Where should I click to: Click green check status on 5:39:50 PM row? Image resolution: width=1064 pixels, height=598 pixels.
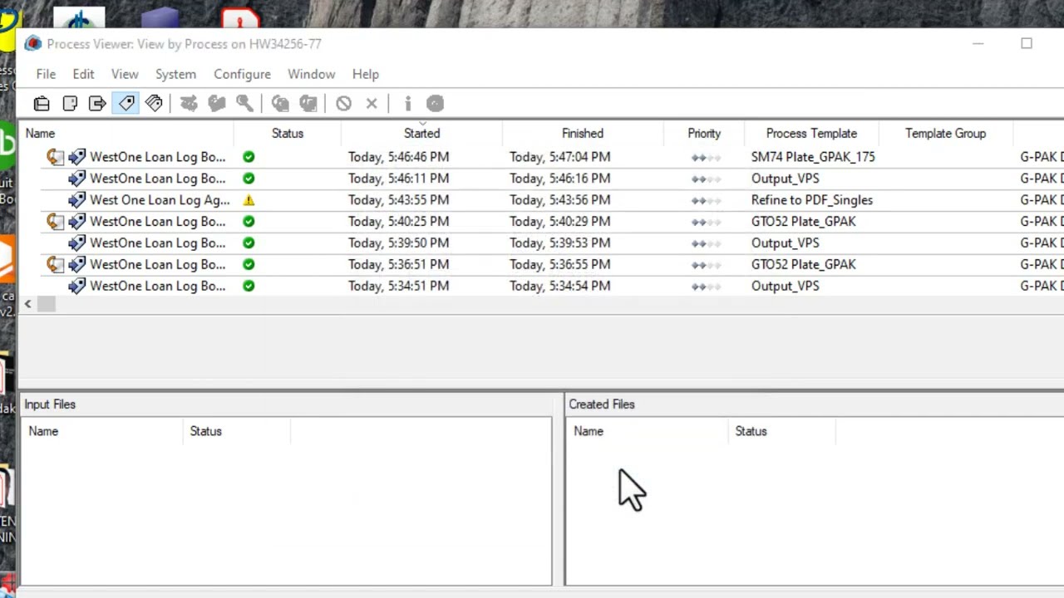pyautogui.click(x=249, y=243)
